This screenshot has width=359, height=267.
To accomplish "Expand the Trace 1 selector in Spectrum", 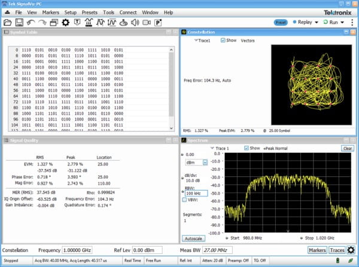I will point(212,148).
